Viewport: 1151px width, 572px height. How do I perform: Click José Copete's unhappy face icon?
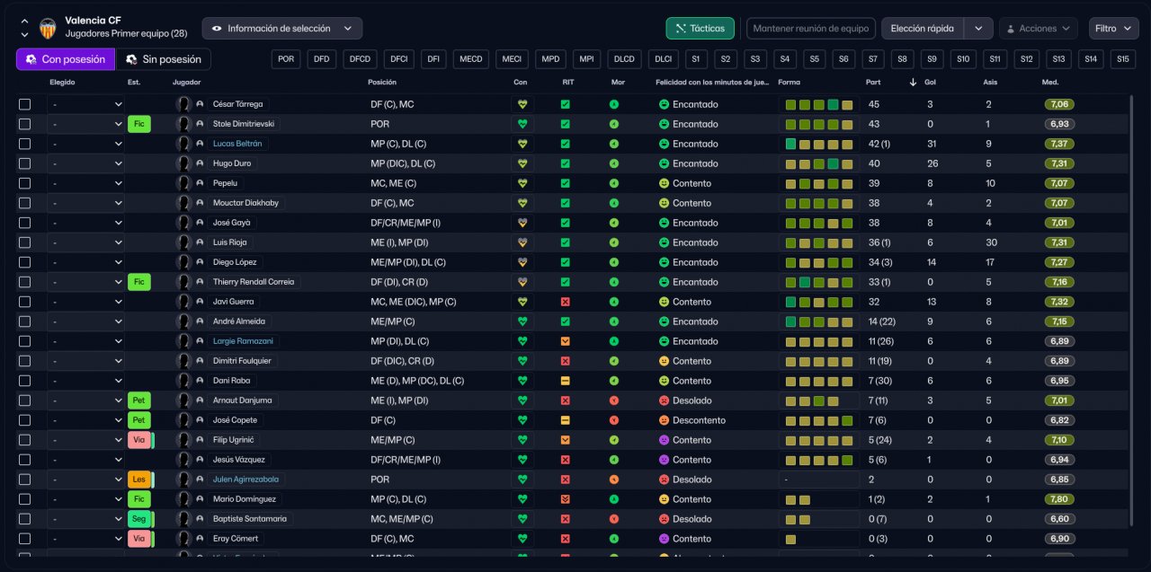(x=664, y=420)
